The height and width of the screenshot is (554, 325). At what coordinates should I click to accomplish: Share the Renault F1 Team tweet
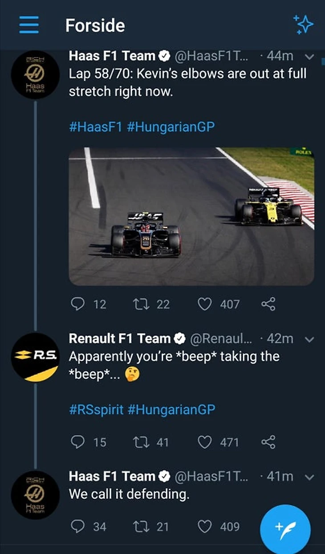pos(268,442)
